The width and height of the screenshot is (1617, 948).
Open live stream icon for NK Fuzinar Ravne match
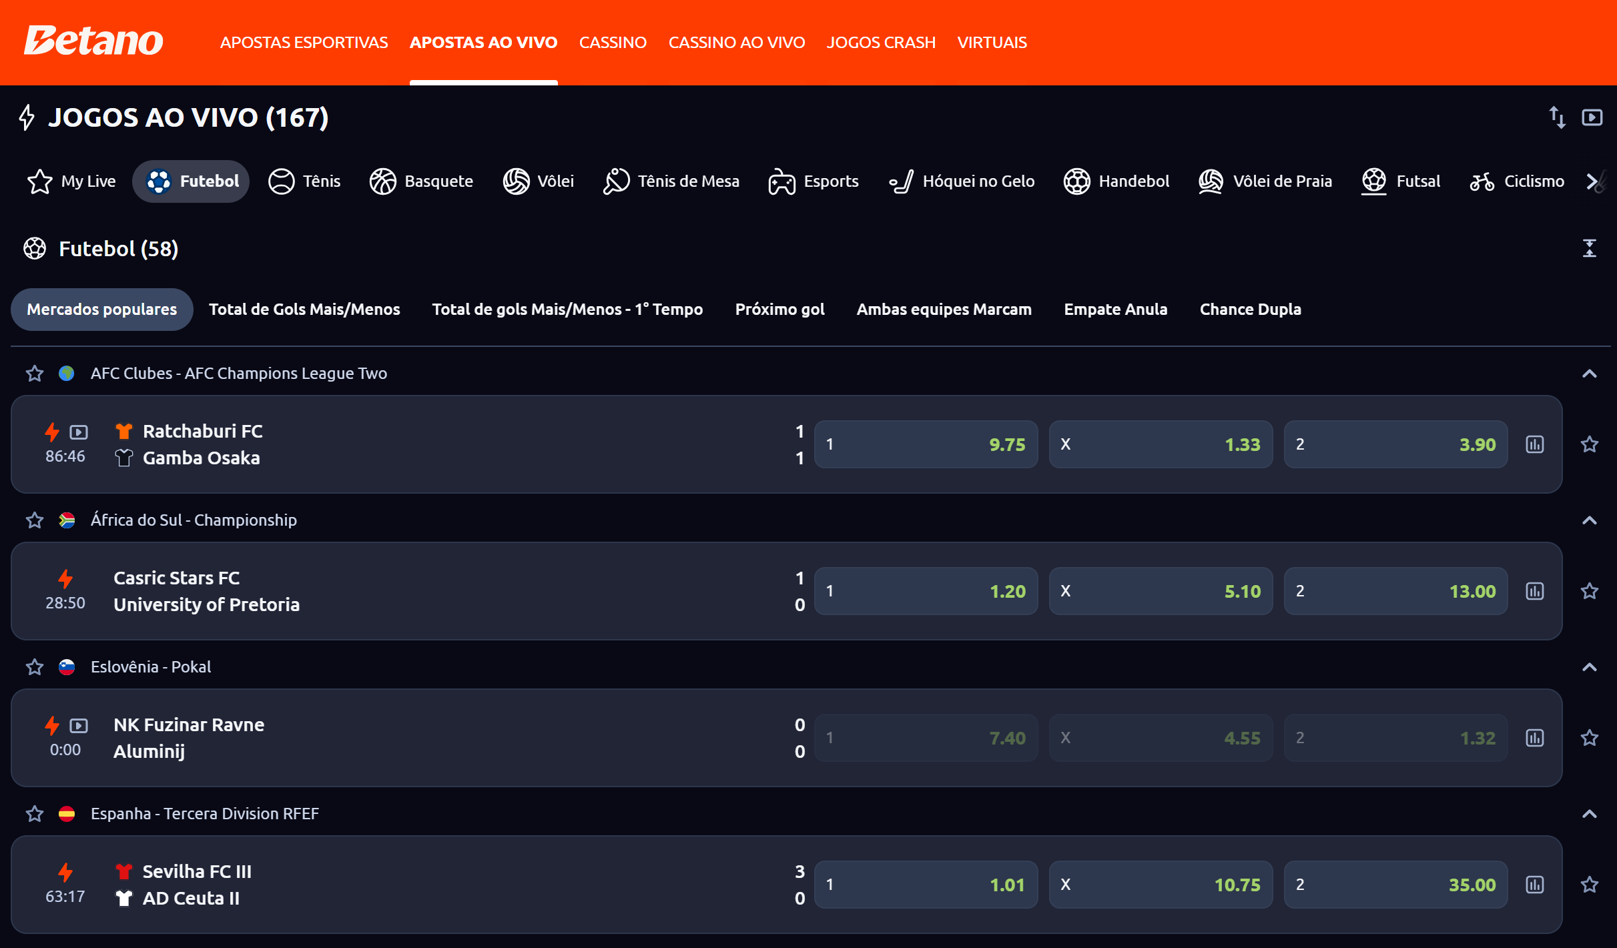point(79,726)
